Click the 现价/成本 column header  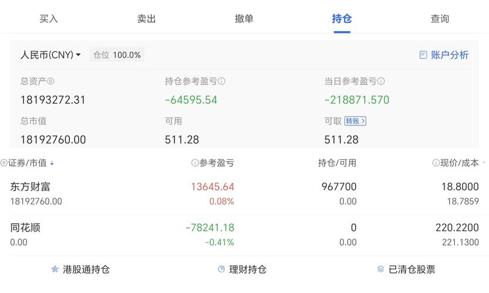click(460, 163)
